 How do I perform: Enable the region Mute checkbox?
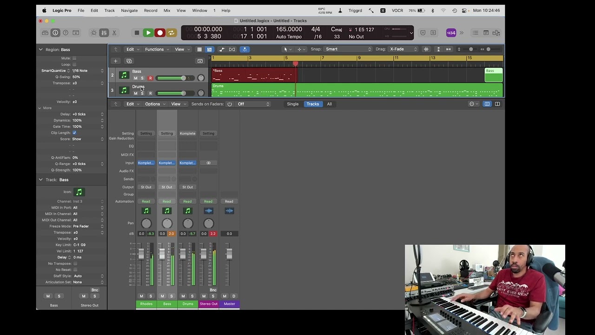(74, 58)
